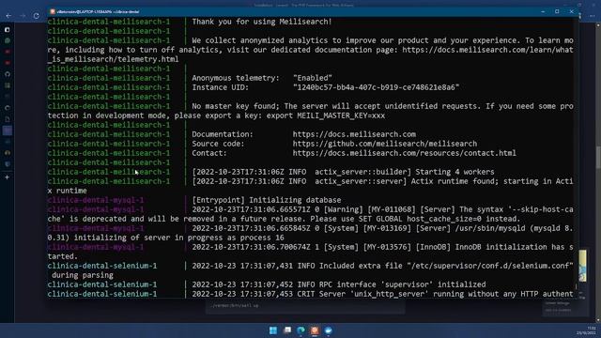
Task: Click the 'Instance UID:' label
Action: click(221, 87)
